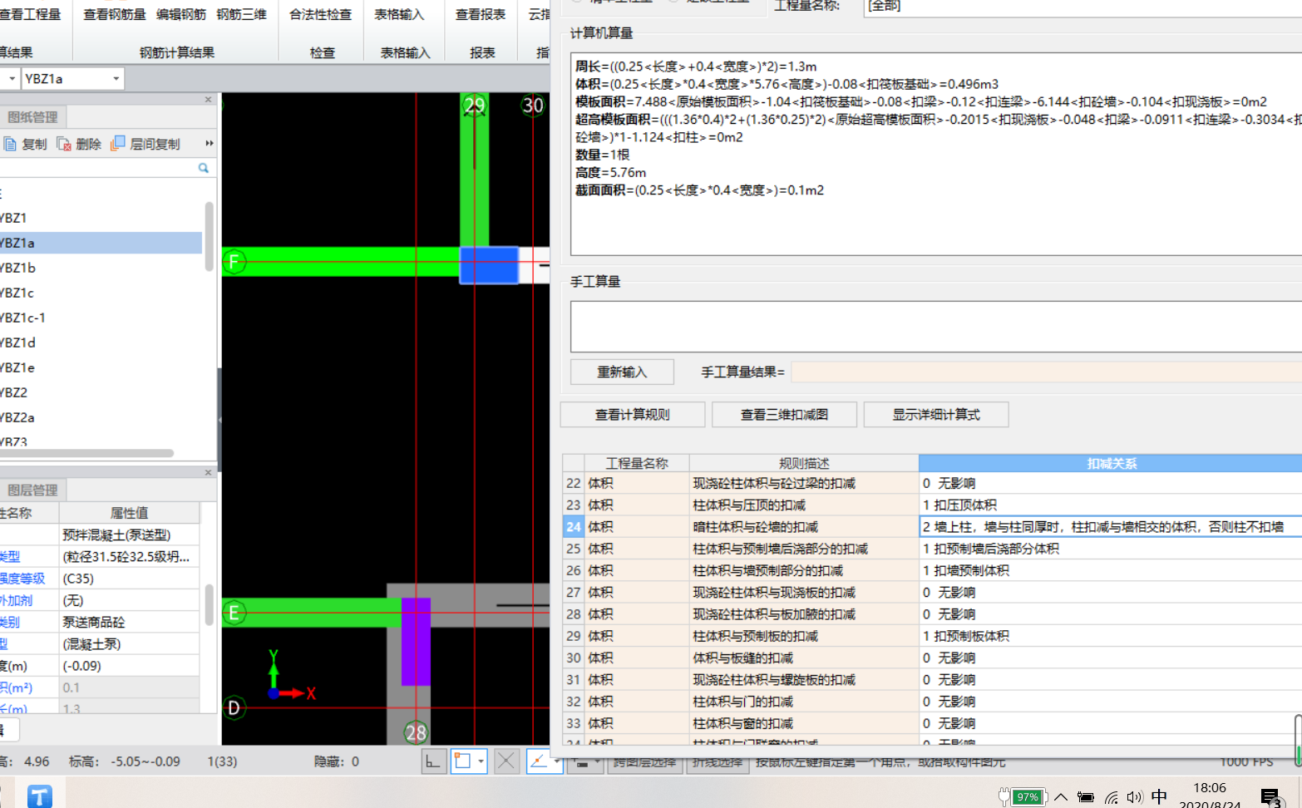This screenshot has width=1302, height=808.
Task: Select row 23 柱体积与压顶的扣减
Action: (x=932, y=505)
